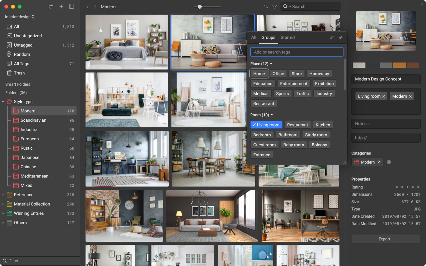Adjust the thumbnail size slider

coord(199,6)
